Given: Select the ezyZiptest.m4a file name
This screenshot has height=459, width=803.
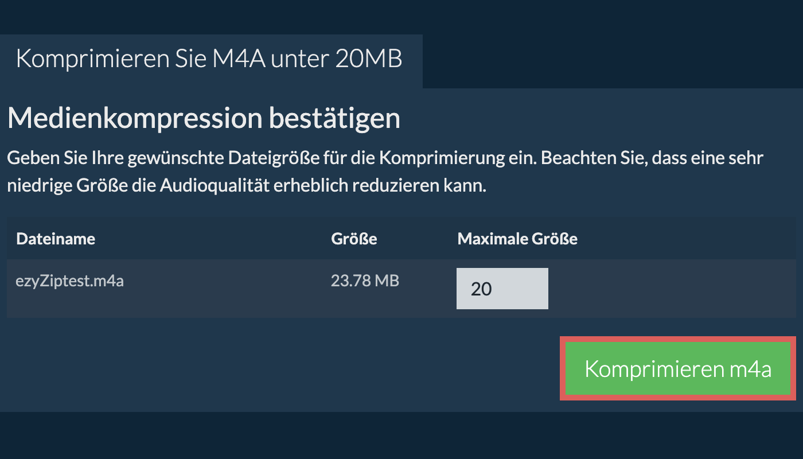Looking at the screenshot, I should 70,281.
